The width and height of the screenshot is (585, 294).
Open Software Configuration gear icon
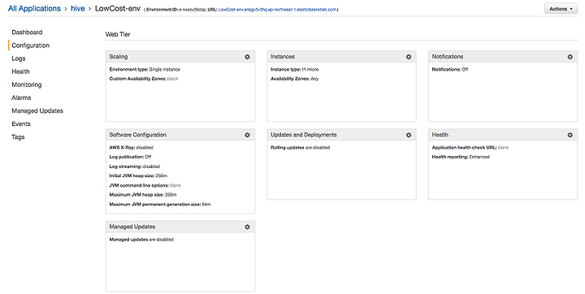click(x=247, y=135)
